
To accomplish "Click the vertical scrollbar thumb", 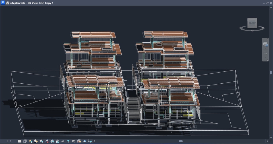I will (271, 73).
